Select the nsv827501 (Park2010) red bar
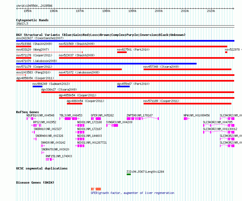Image resolution: width=242 pixels, height=201 pixels. click(x=122, y=52)
